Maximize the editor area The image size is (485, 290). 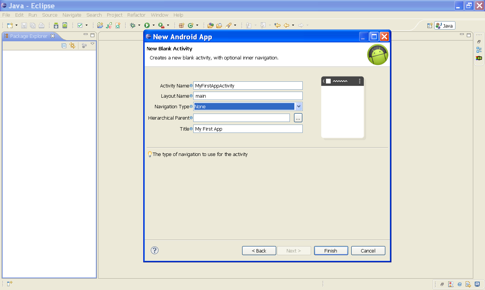tap(469, 35)
